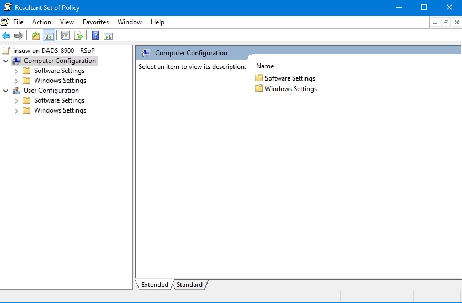Screen dimensions: 462x303
Task: Click the scroll icon next to insuw on DADS-8900
Action: coord(6,51)
